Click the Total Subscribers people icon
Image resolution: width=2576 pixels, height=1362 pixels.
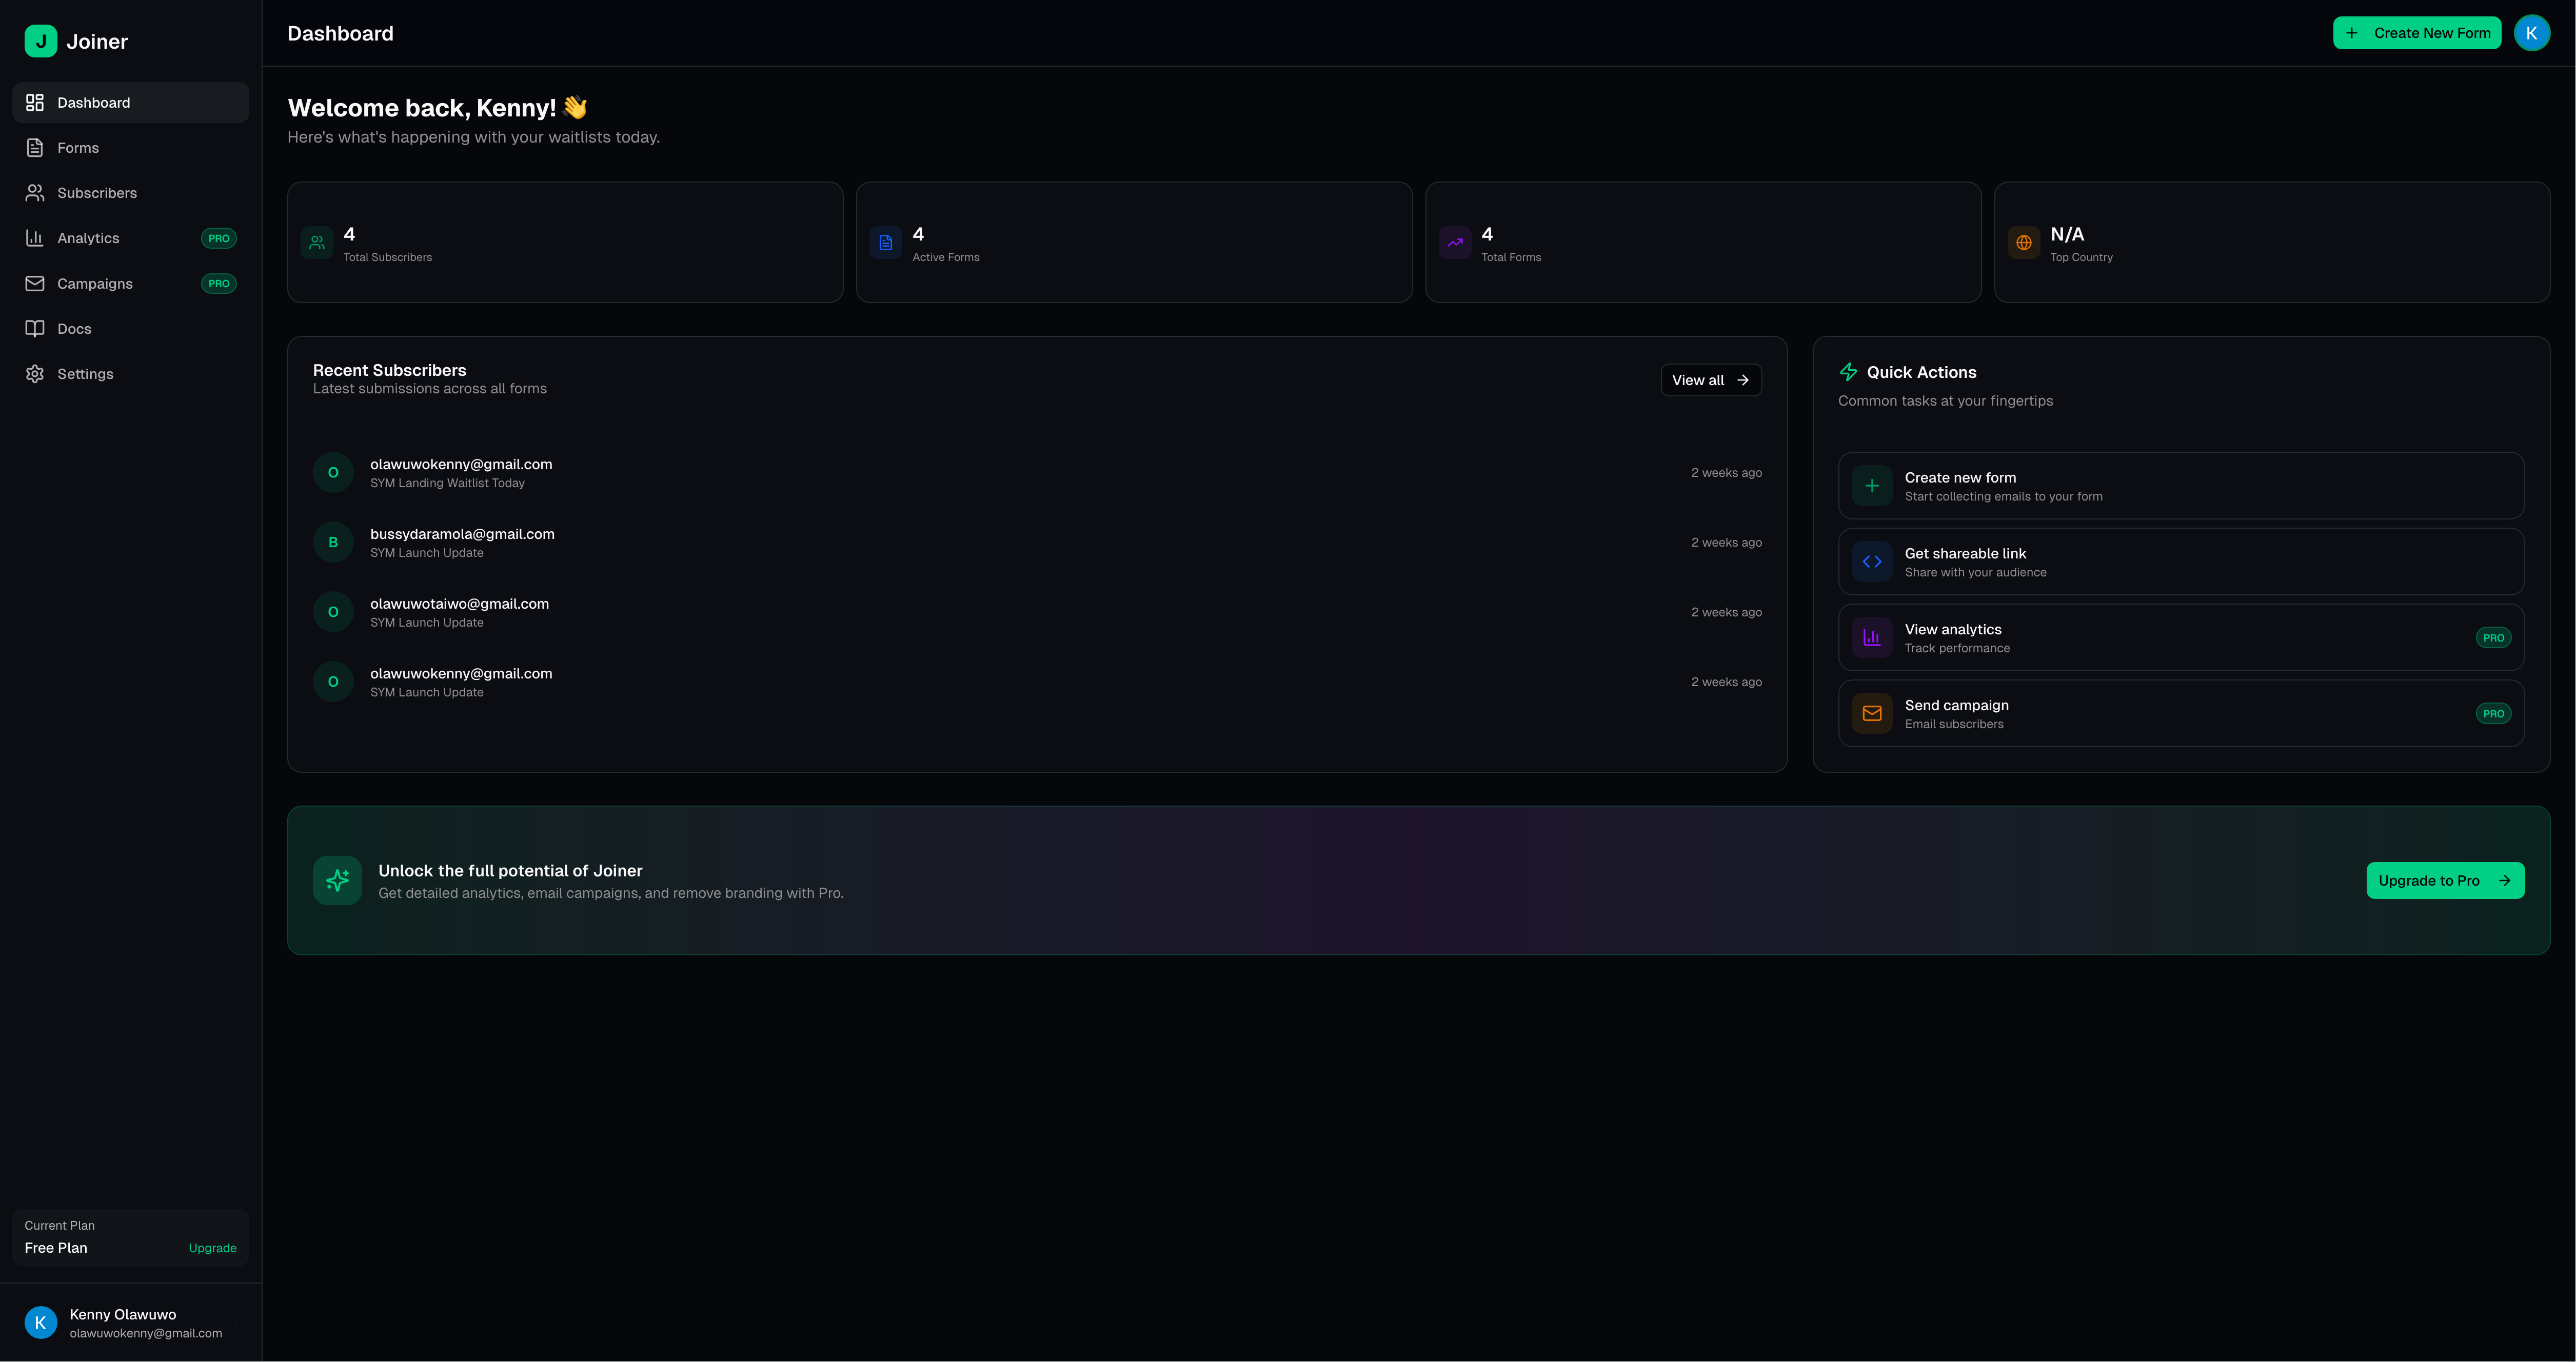[x=317, y=242]
